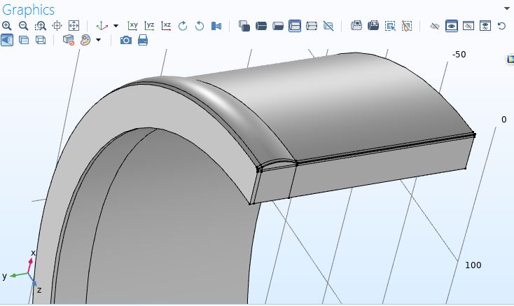Screen dimensions: 514x306
Task: Click the Zoom Out magnifier icon
Action: [x=23, y=26]
